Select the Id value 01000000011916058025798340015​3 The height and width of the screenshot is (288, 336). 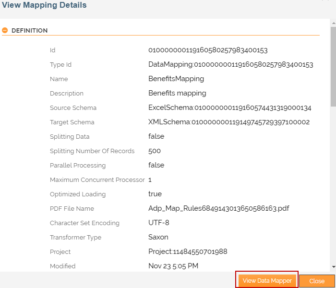(x=208, y=50)
